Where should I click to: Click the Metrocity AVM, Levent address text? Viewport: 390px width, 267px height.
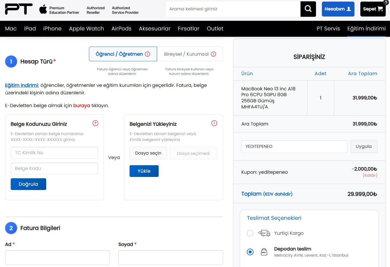(311, 255)
